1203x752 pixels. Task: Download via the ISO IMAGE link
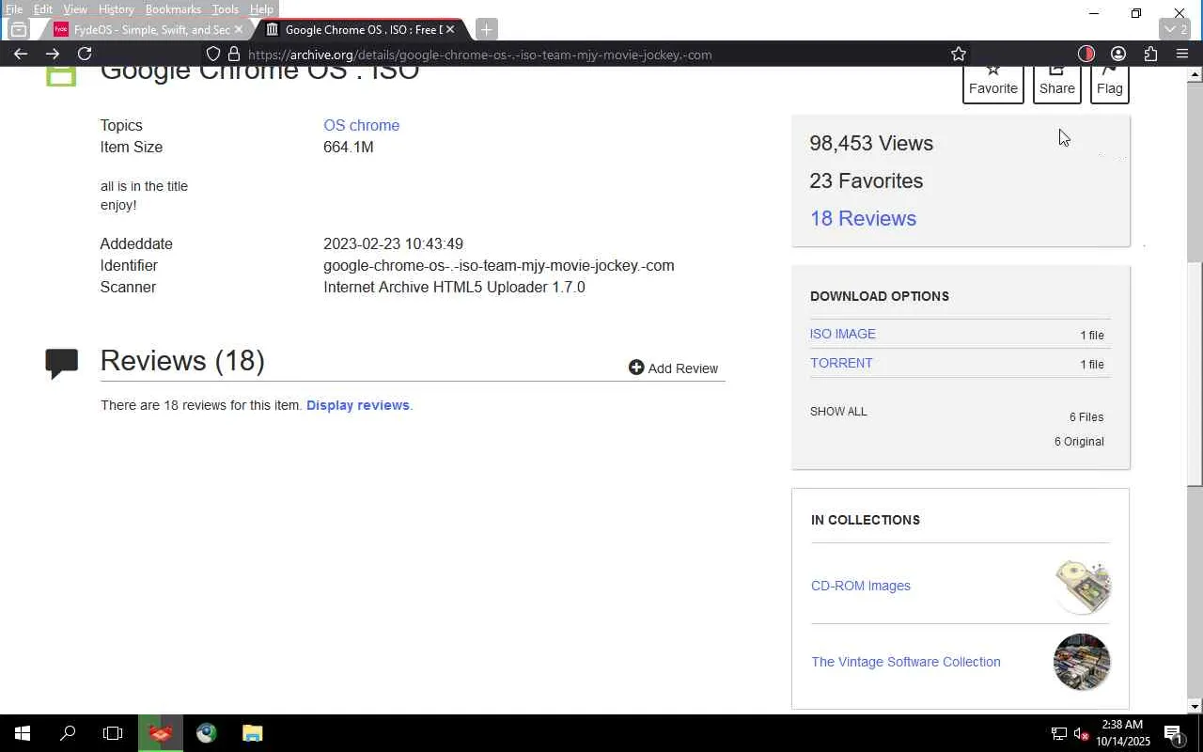[x=843, y=334]
